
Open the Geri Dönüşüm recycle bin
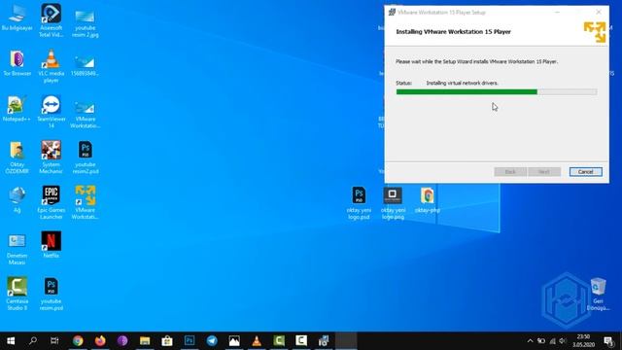point(598,294)
